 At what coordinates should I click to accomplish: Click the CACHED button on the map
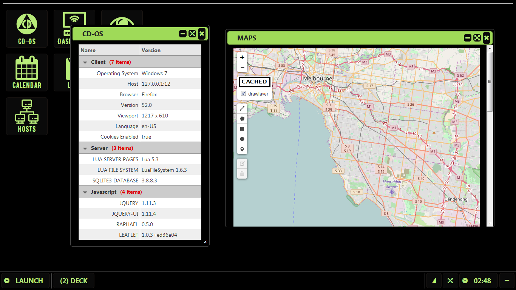(x=254, y=82)
